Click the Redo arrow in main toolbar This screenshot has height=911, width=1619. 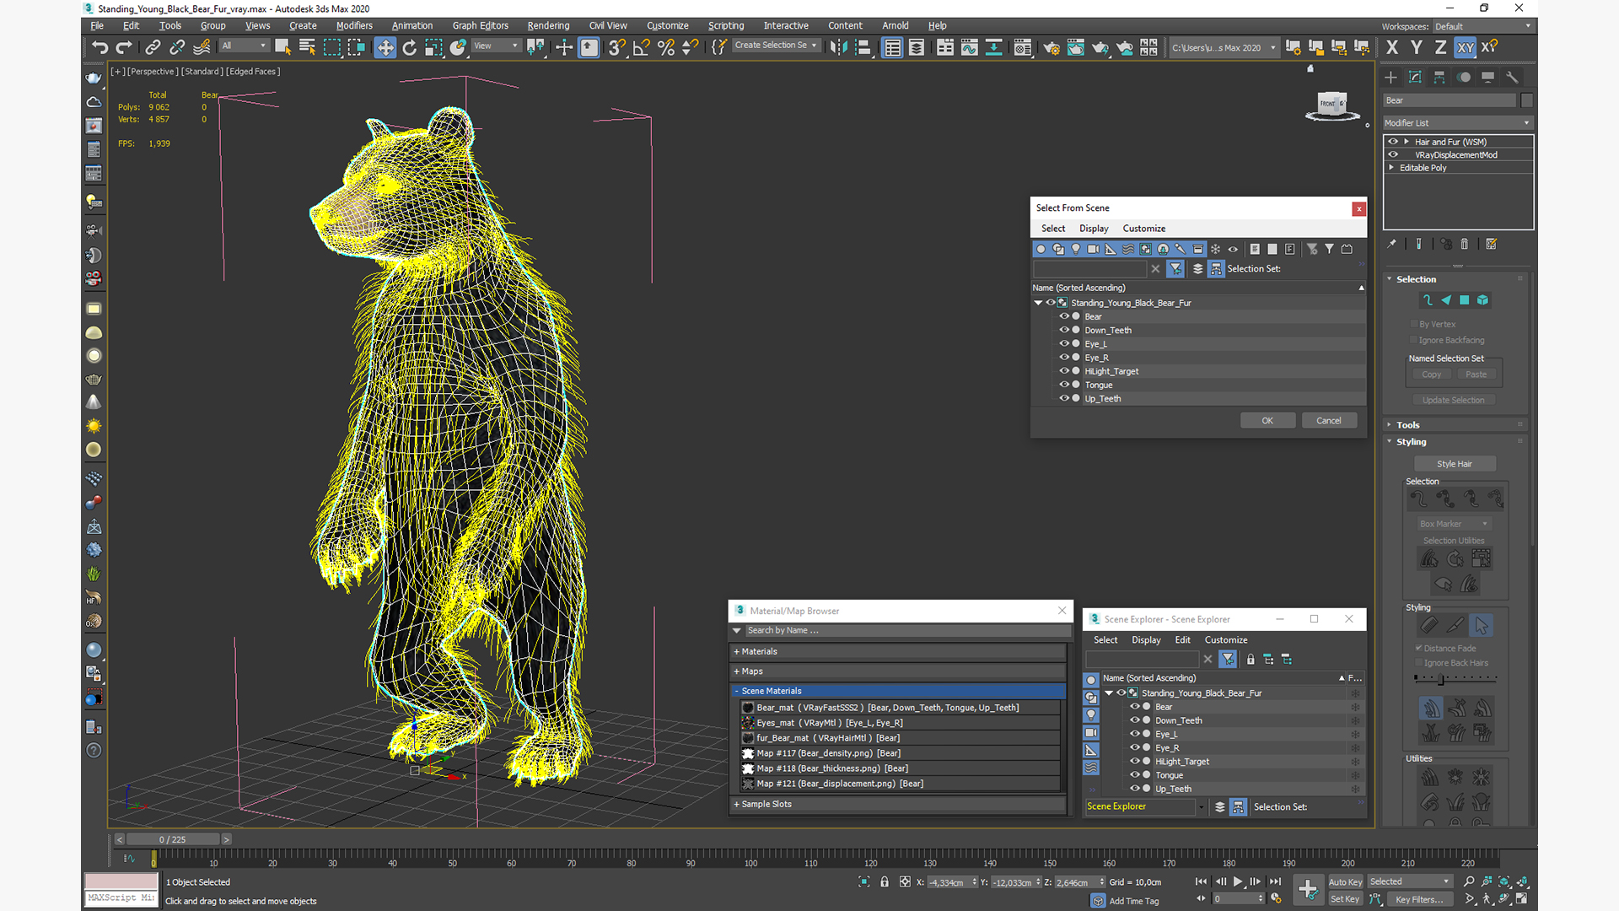[124, 47]
